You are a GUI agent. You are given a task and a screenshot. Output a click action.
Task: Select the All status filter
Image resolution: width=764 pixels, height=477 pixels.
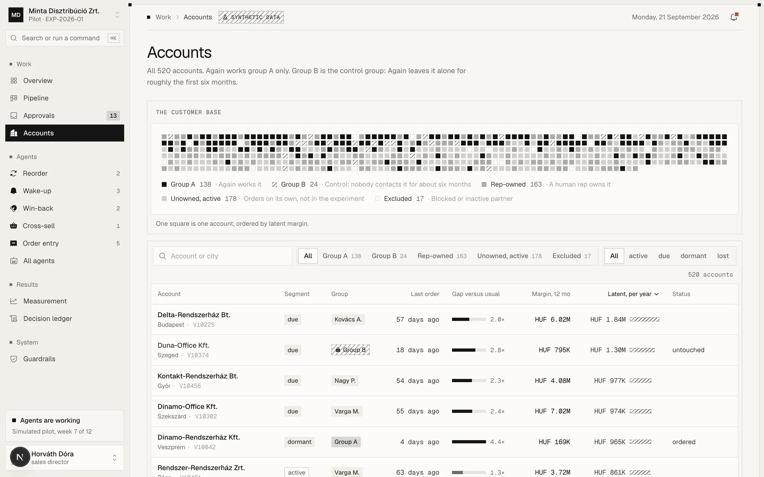[614, 256]
